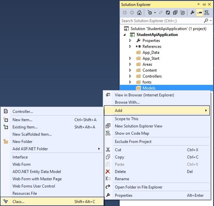Image resolution: width=214 pixels, height=206 pixels.
Task: Click the Back arrow in Solution Explorer toolbar
Action: point(125,13)
